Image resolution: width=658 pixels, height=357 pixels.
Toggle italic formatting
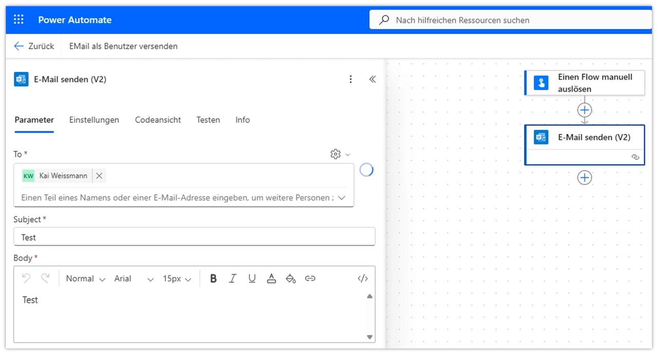pyautogui.click(x=232, y=279)
